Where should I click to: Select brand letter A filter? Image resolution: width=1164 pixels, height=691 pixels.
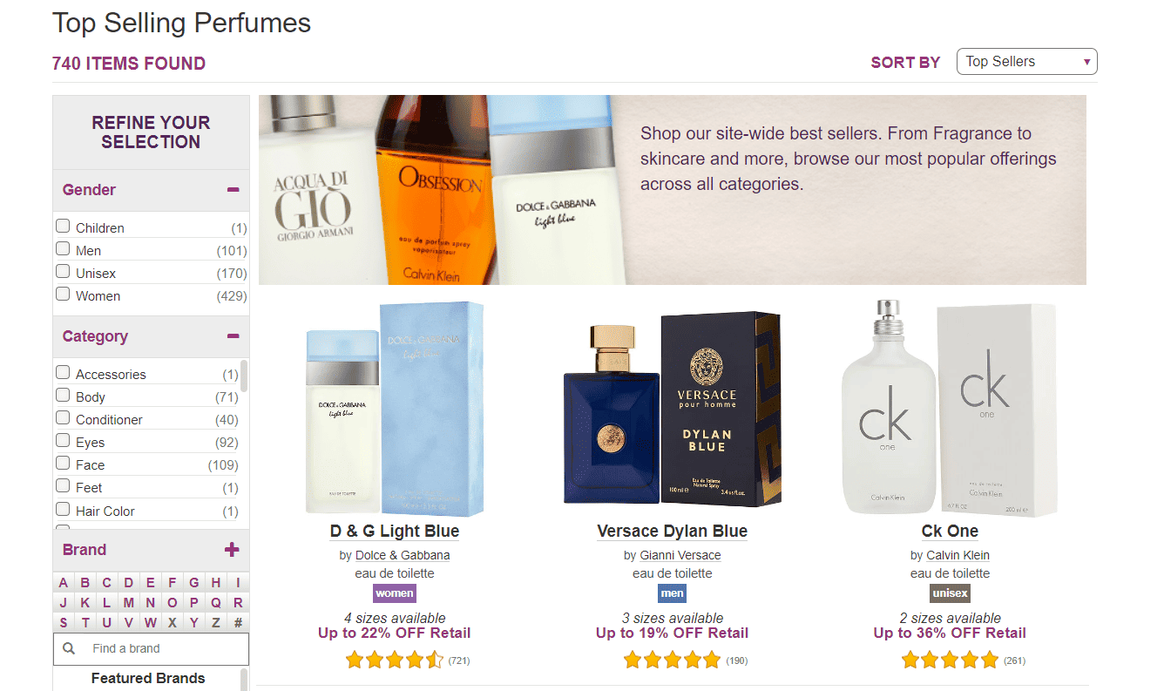[x=63, y=583]
